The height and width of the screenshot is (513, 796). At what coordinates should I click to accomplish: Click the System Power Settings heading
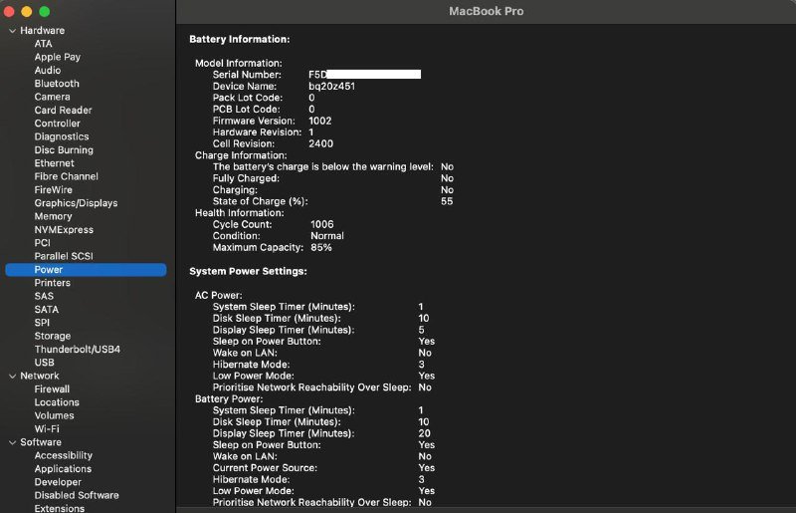(x=248, y=272)
